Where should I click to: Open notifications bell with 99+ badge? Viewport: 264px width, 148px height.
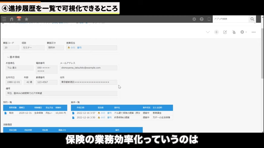point(19,19)
